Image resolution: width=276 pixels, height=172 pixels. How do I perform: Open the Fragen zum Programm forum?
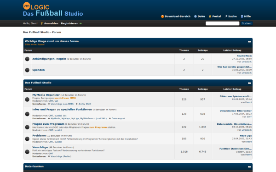48,124
